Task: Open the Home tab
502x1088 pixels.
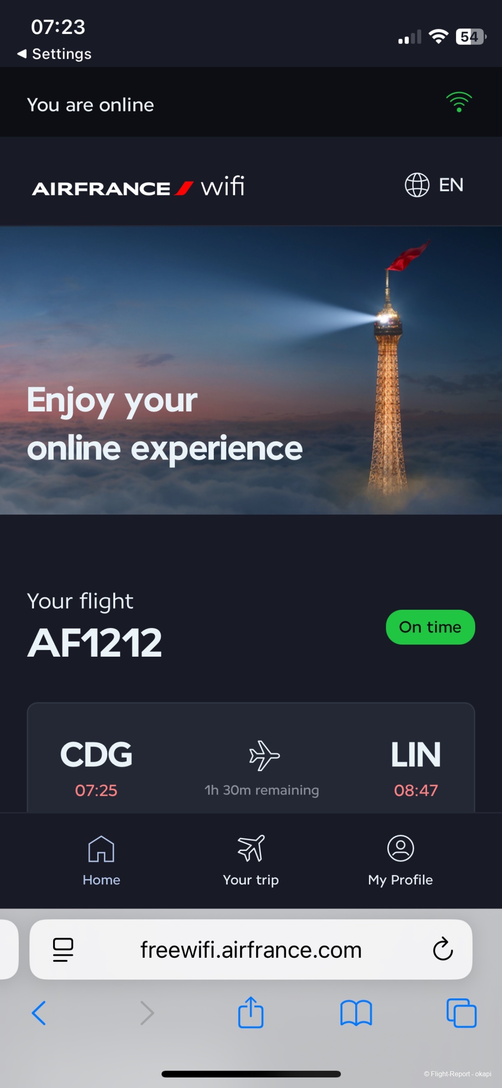Action: click(101, 860)
